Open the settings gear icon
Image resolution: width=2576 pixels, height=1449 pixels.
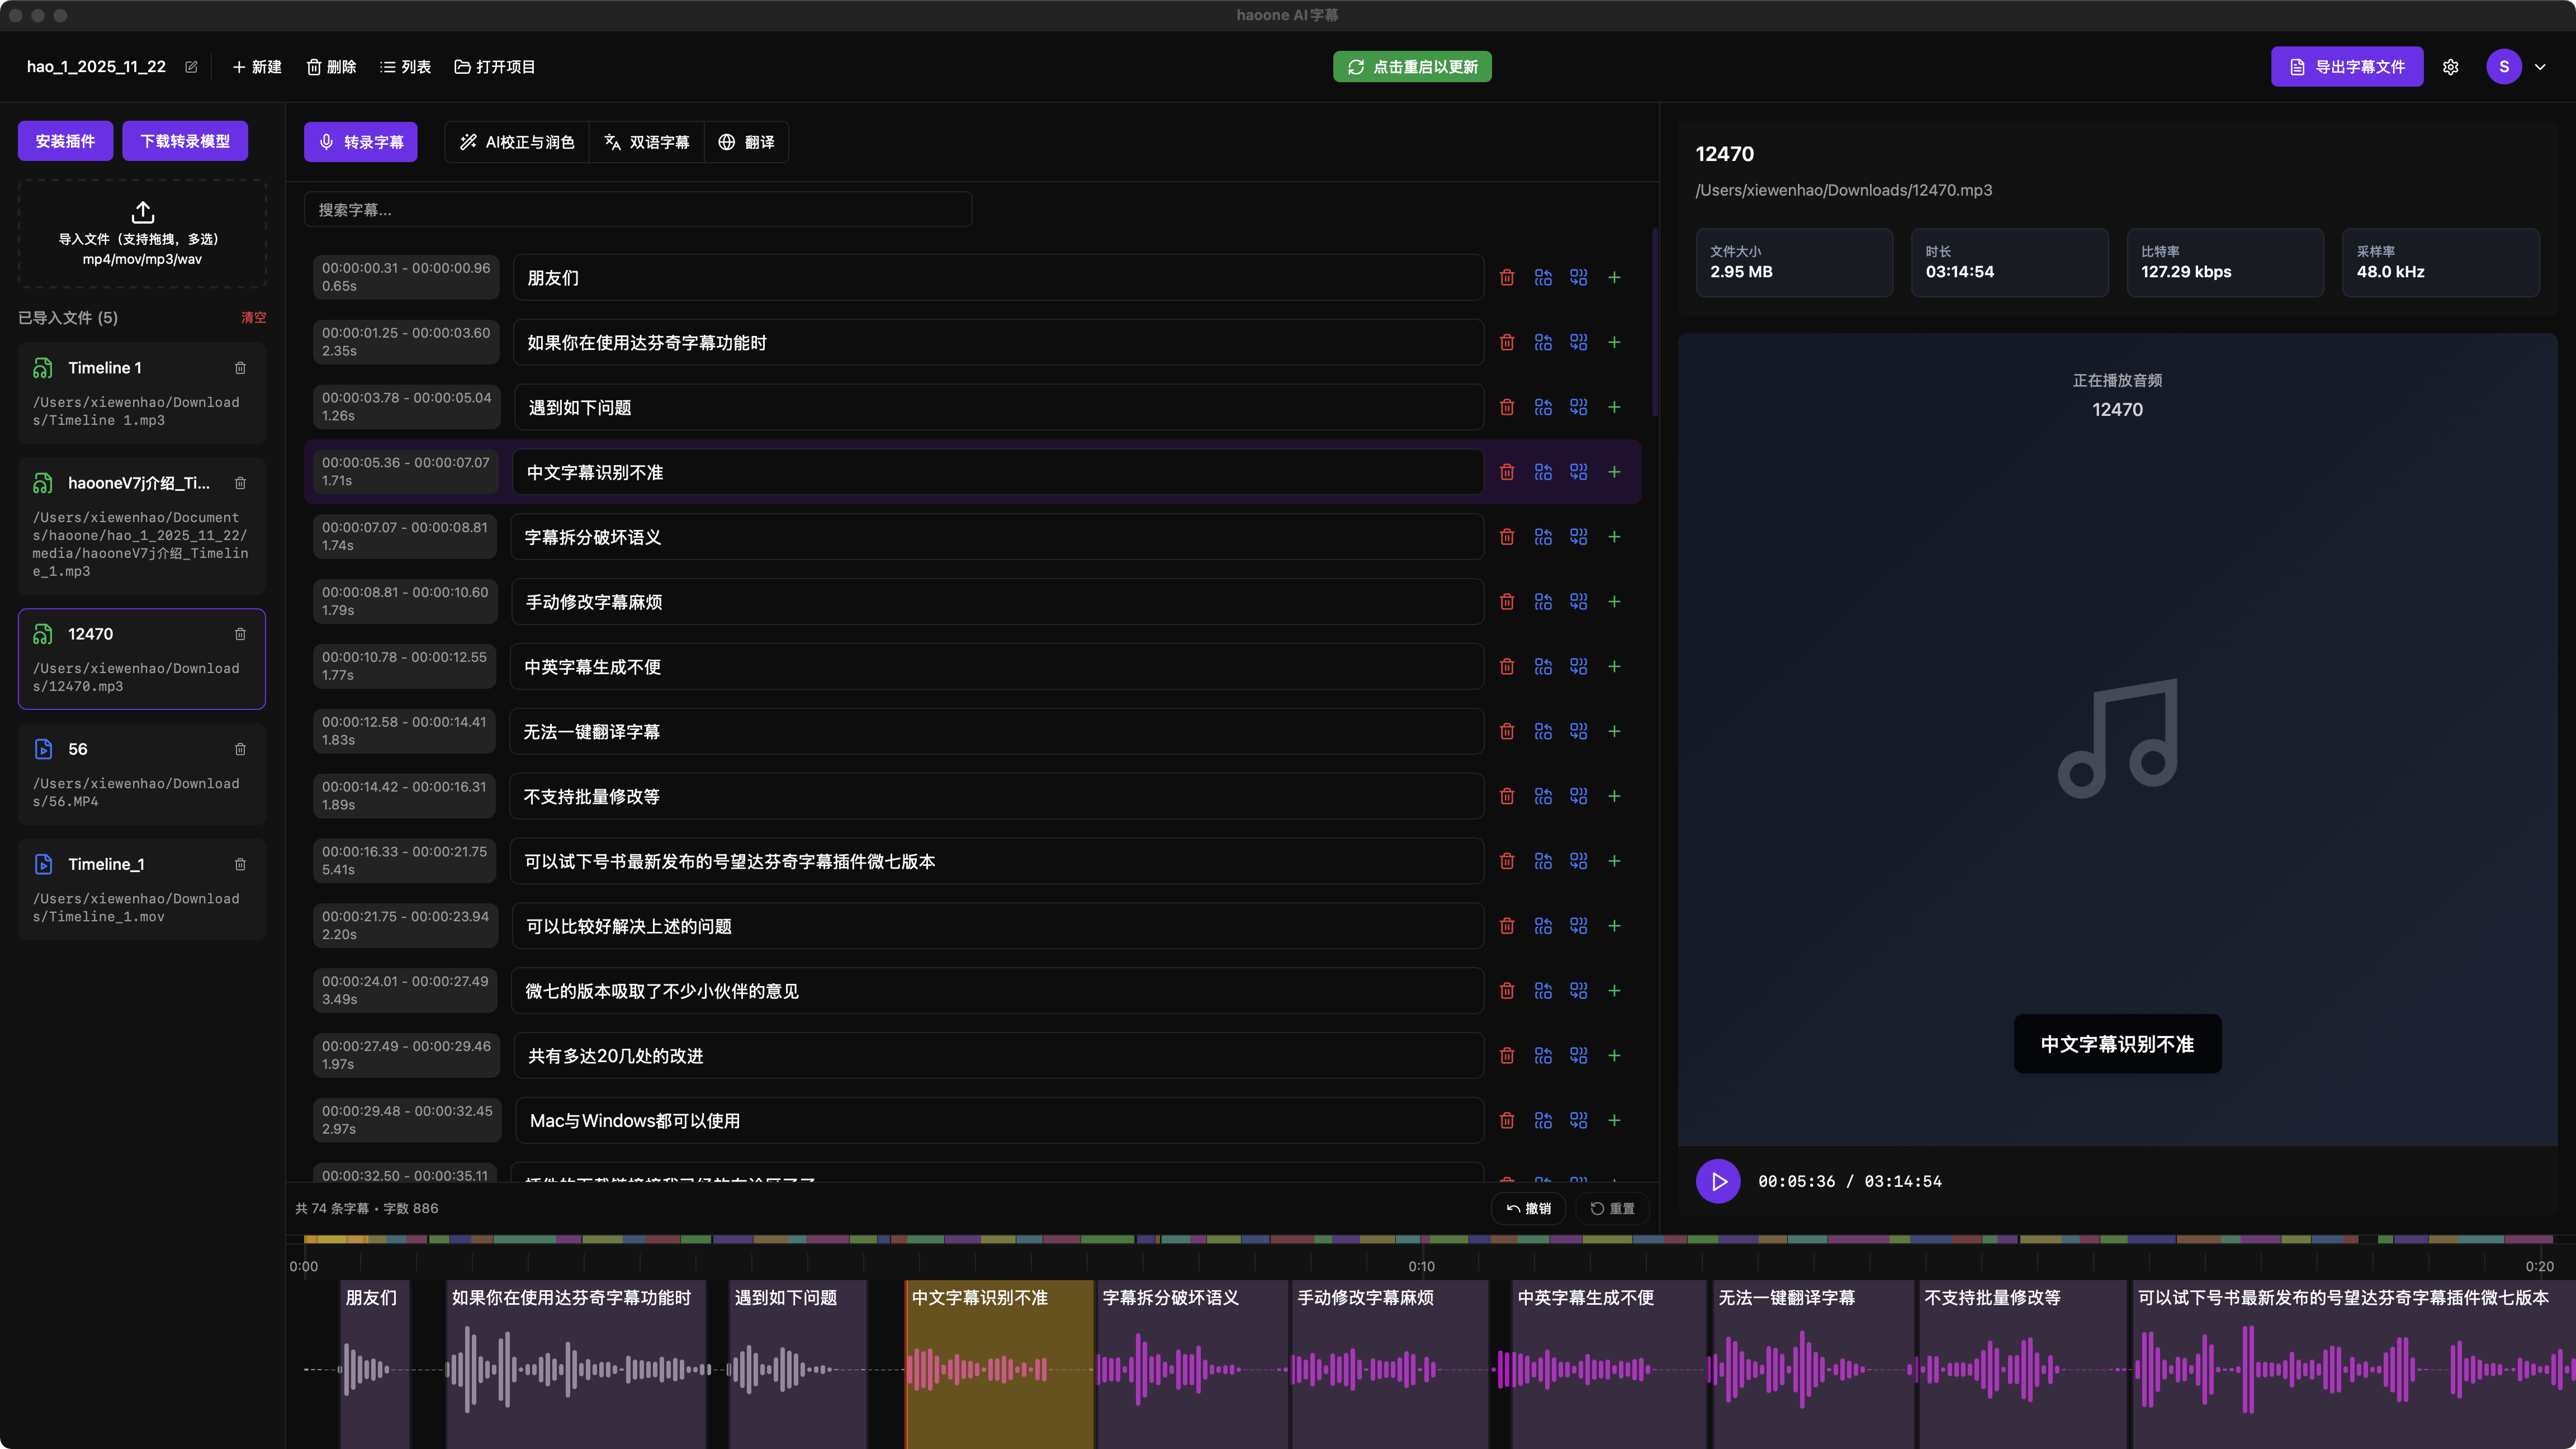point(2450,67)
